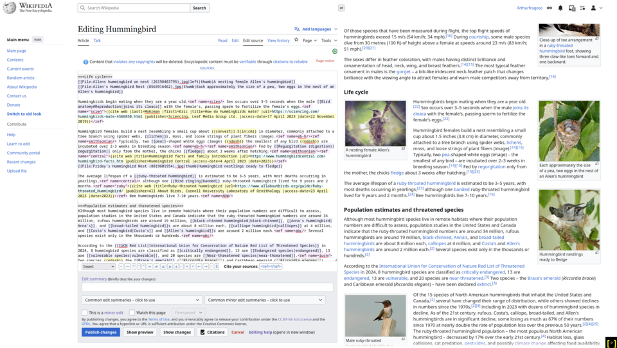Open the Permanent watch duration dropdown

pyautogui.click(x=188, y=313)
